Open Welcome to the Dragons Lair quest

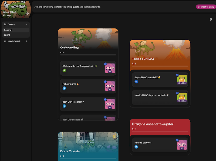point(88,68)
